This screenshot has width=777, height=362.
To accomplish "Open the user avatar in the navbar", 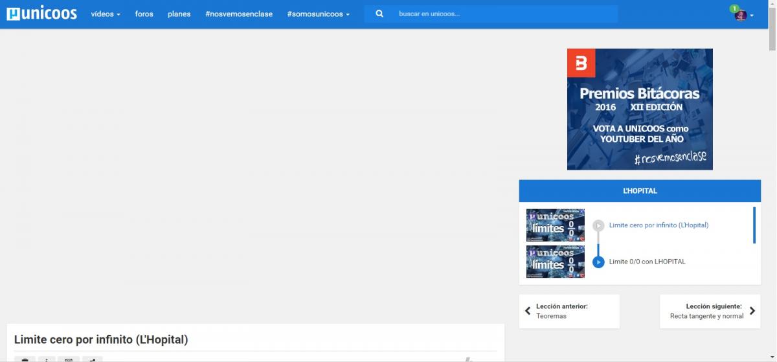I will 740,16.
